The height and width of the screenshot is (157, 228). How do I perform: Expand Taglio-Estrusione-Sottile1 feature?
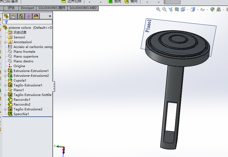pyautogui.click(x=5, y=95)
